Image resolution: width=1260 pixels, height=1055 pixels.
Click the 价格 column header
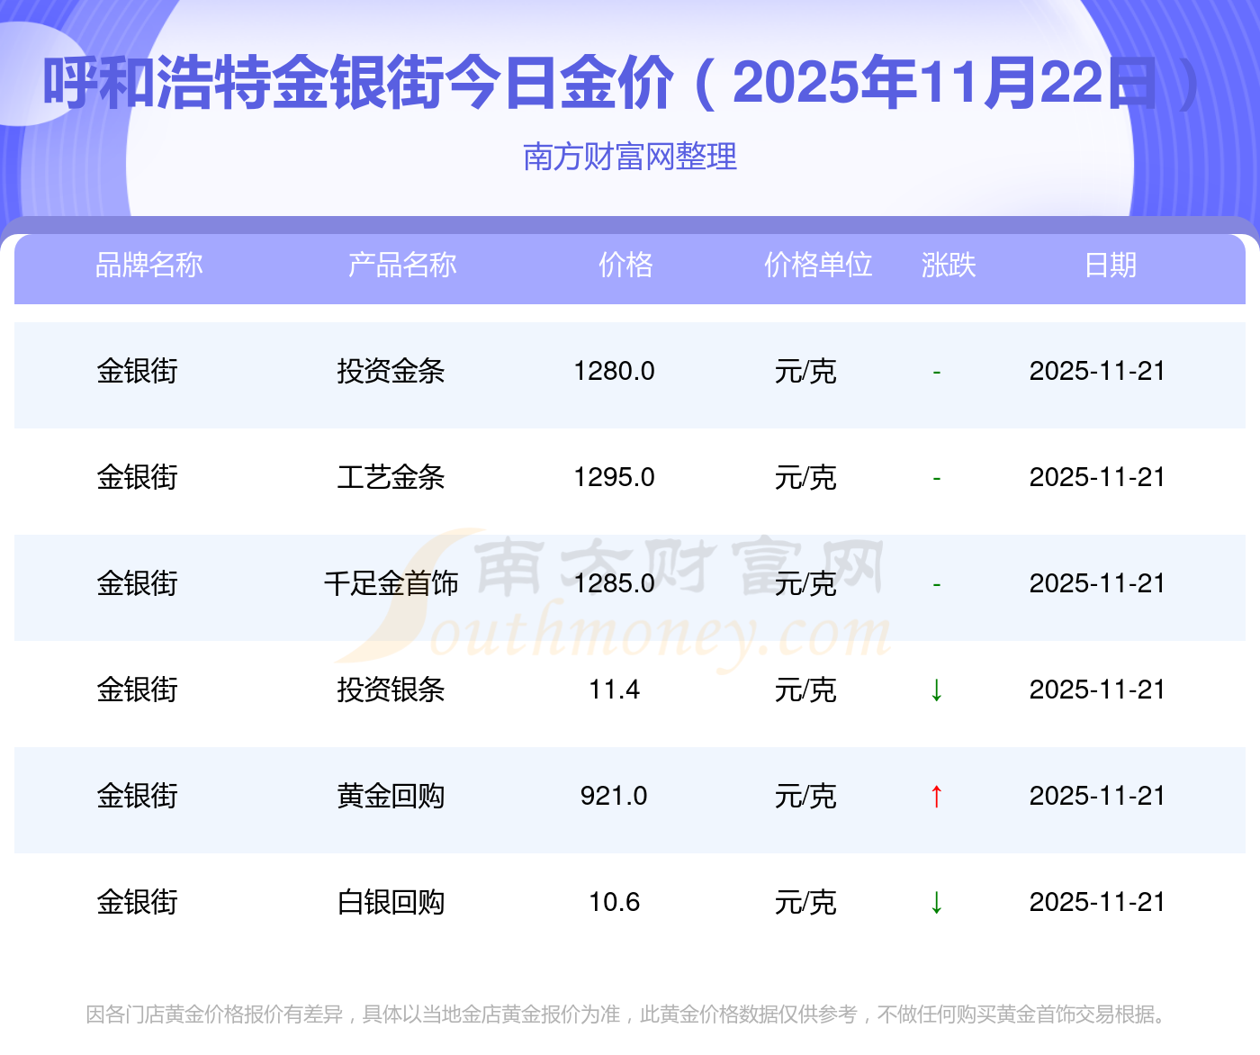[x=625, y=266]
